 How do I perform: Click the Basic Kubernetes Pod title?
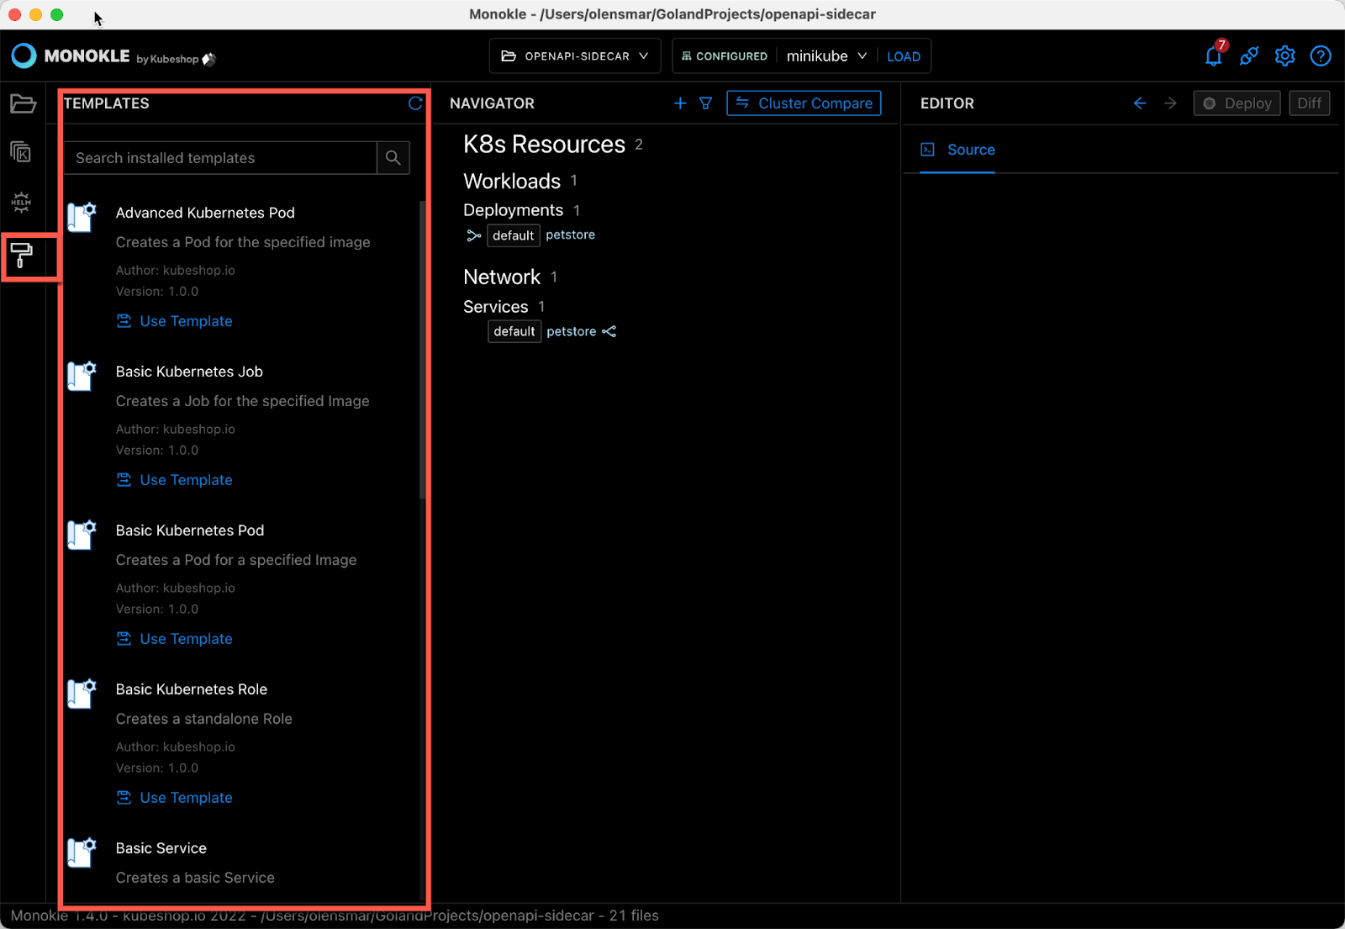click(190, 530)
